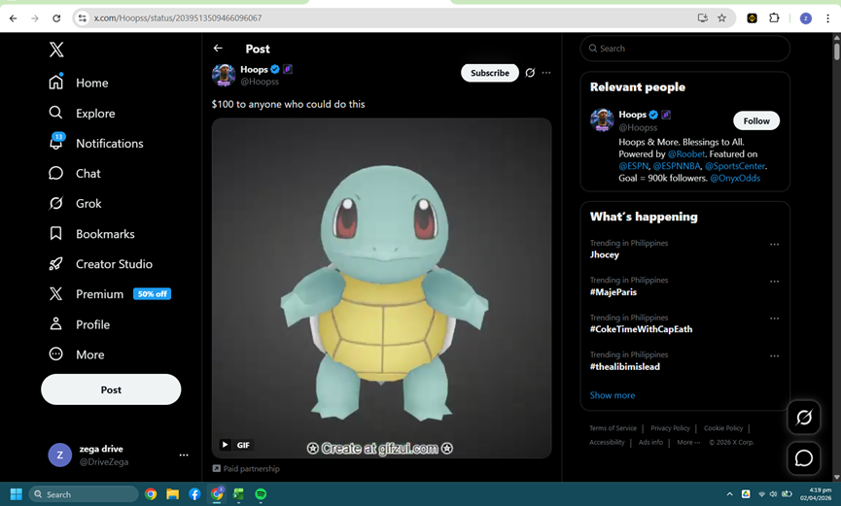Open Ads info footer link
Image resolution: width=841 pixels, height=506 pixels.
pos(650,442)
